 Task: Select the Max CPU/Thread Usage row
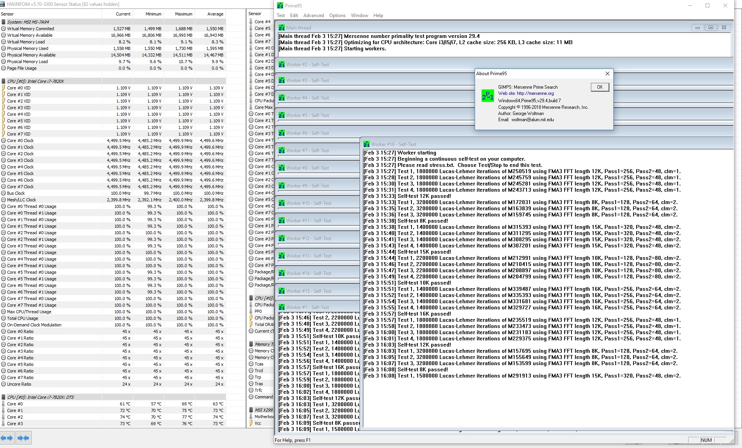coord(112,312)
